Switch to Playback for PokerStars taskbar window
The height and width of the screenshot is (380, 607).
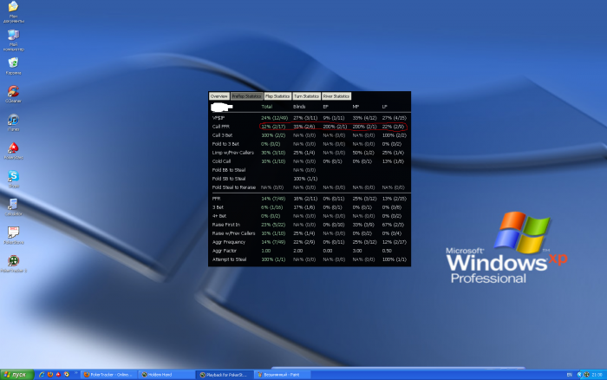[x=225, y=375]
